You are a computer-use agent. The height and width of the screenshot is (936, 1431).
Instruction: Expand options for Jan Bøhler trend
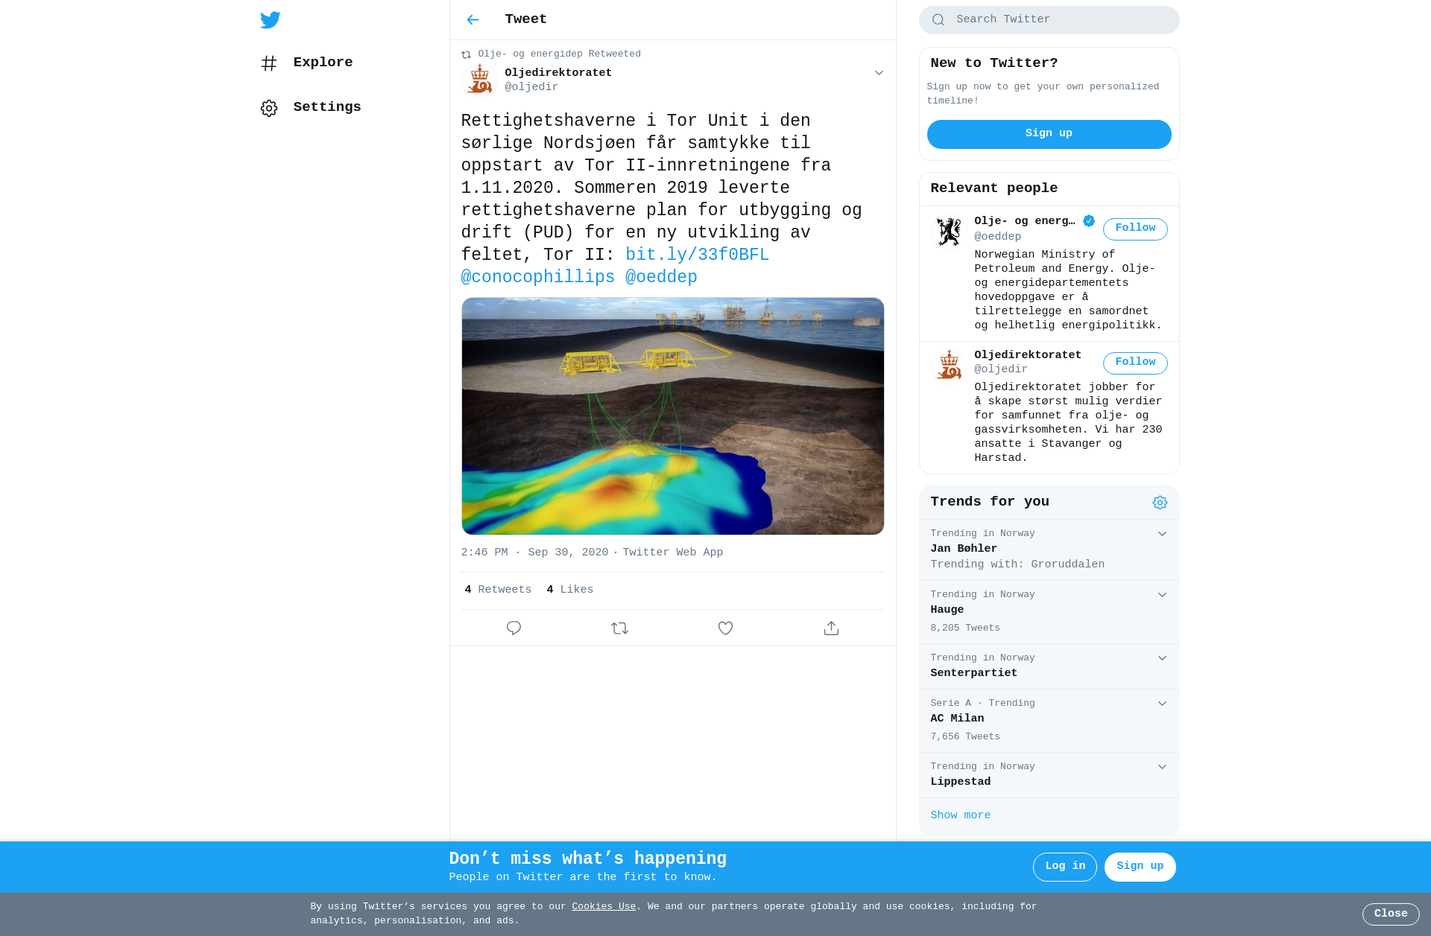[x=1162, y=534]
